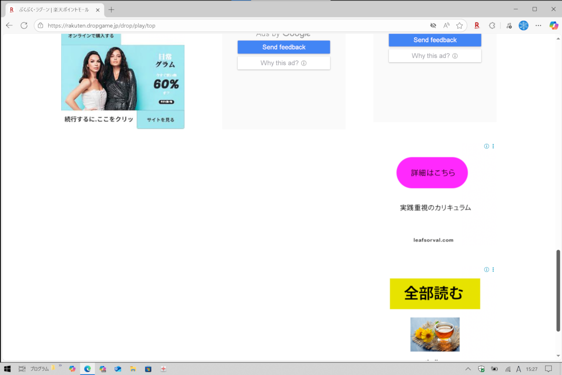
Task: Open the Edge Settings and more menu
Action: click(x=539, y=25)
